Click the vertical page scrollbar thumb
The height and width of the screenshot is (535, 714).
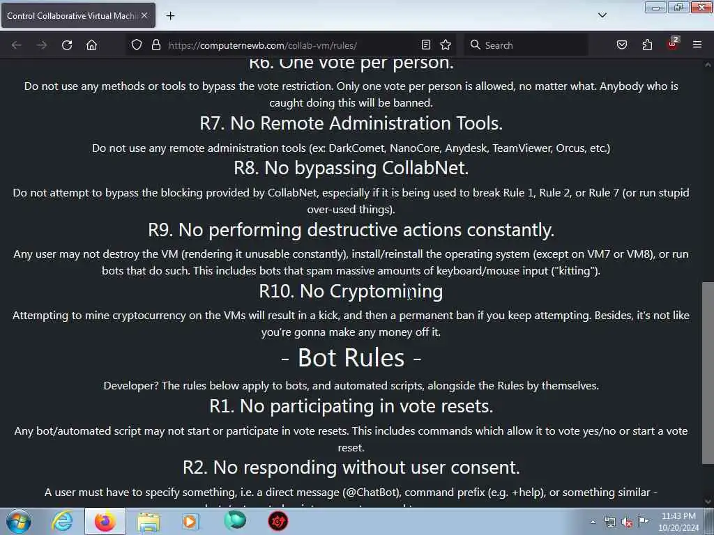[x=708, y=373]
